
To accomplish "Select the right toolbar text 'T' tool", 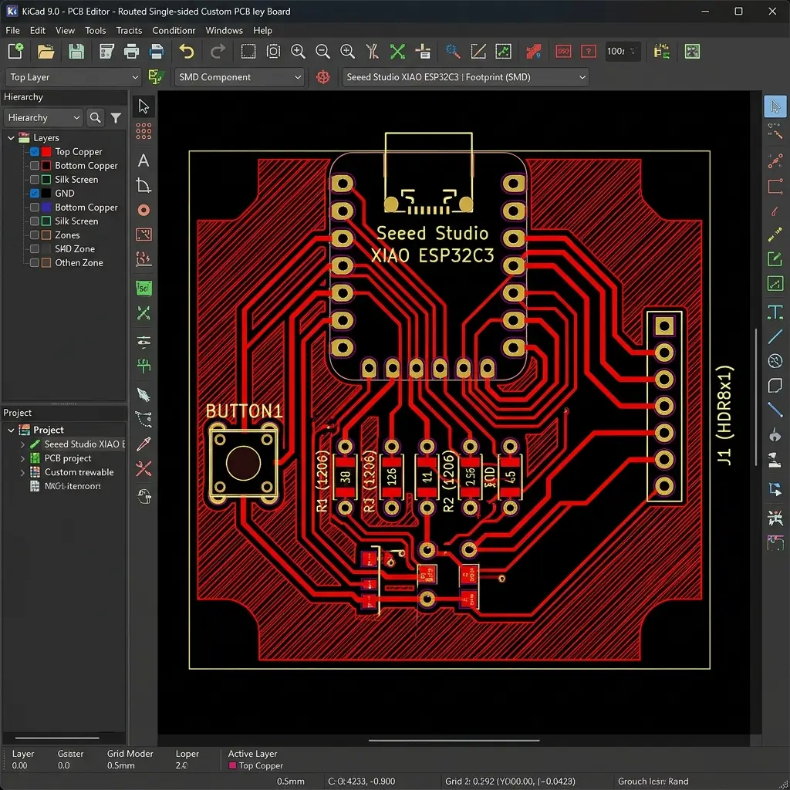I will point(775,312).
